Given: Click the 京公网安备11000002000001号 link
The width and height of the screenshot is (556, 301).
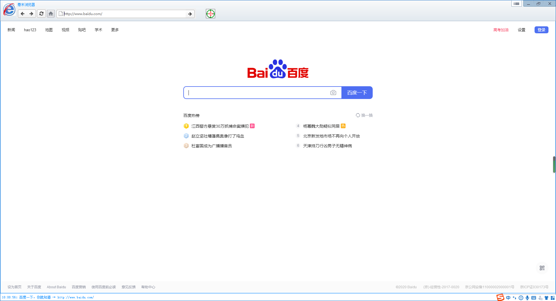Looking at the screenshot, I should point(490,287).
